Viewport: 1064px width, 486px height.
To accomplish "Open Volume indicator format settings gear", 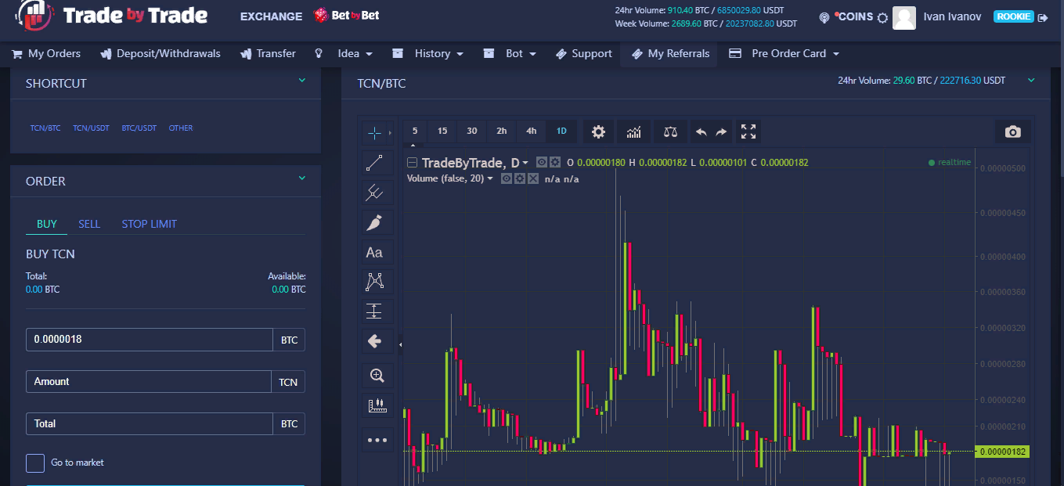I will tap(519, 178).
